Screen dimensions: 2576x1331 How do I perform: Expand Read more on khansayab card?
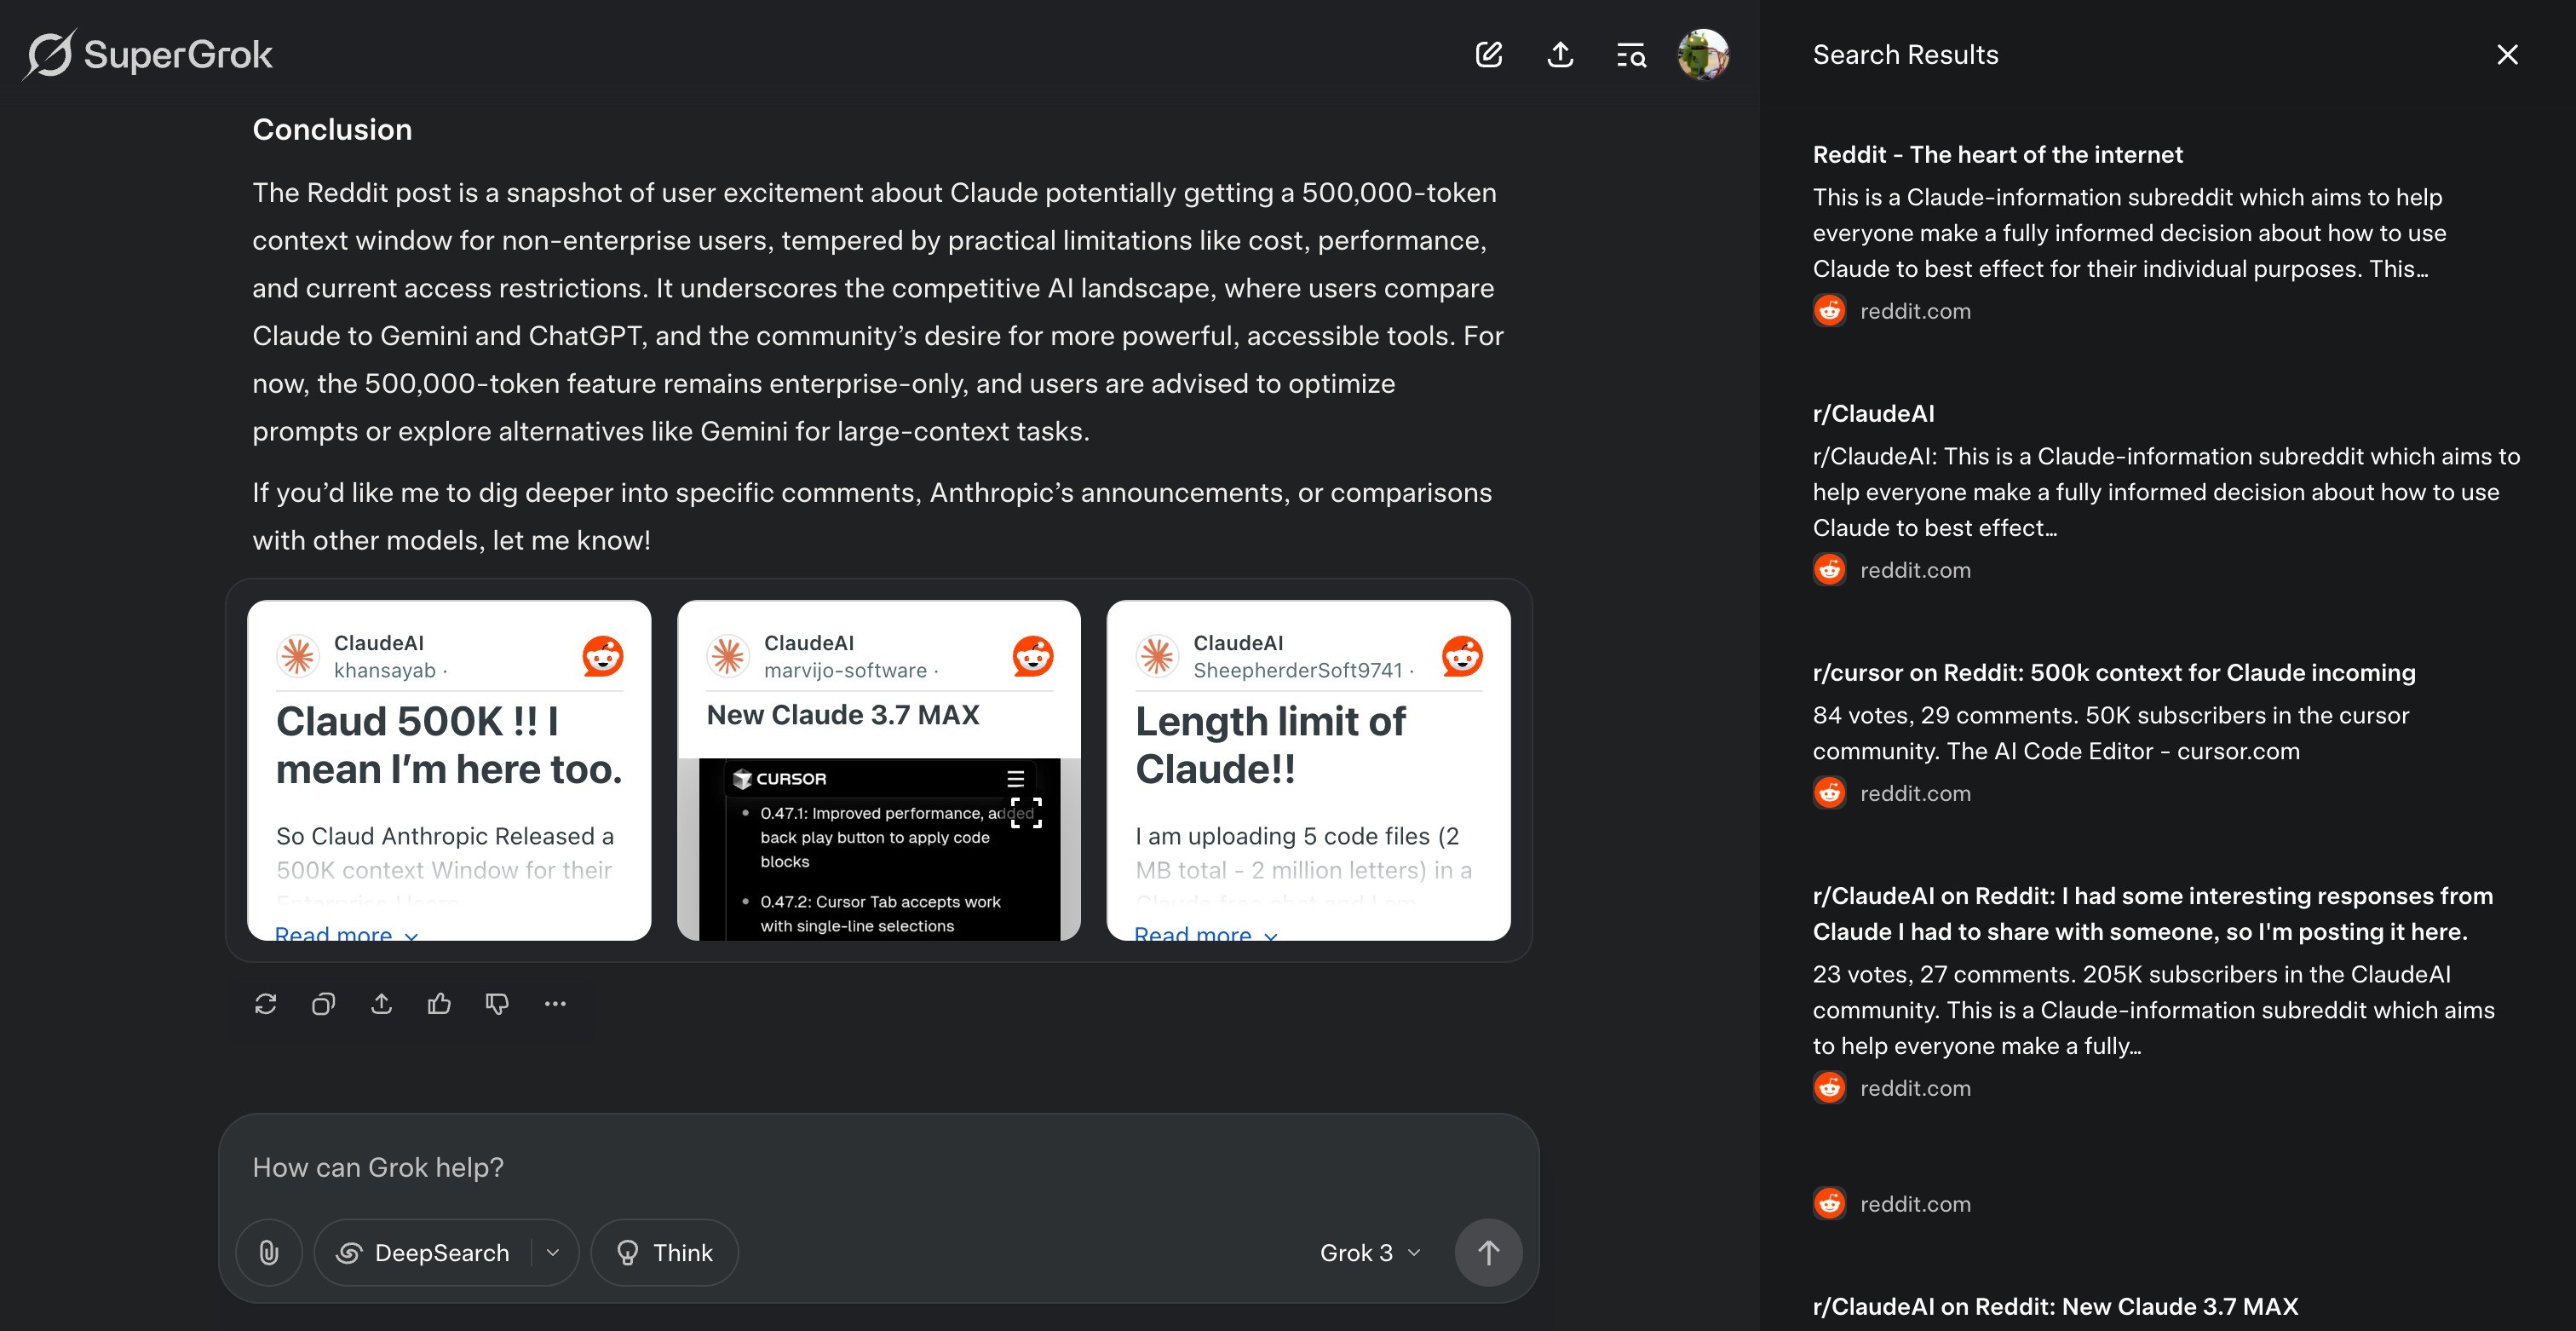pyautogui.click(x=346, y=933)
